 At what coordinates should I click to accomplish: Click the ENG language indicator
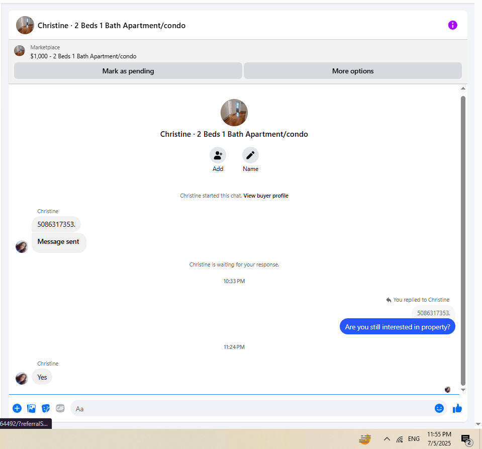(414, 439)
